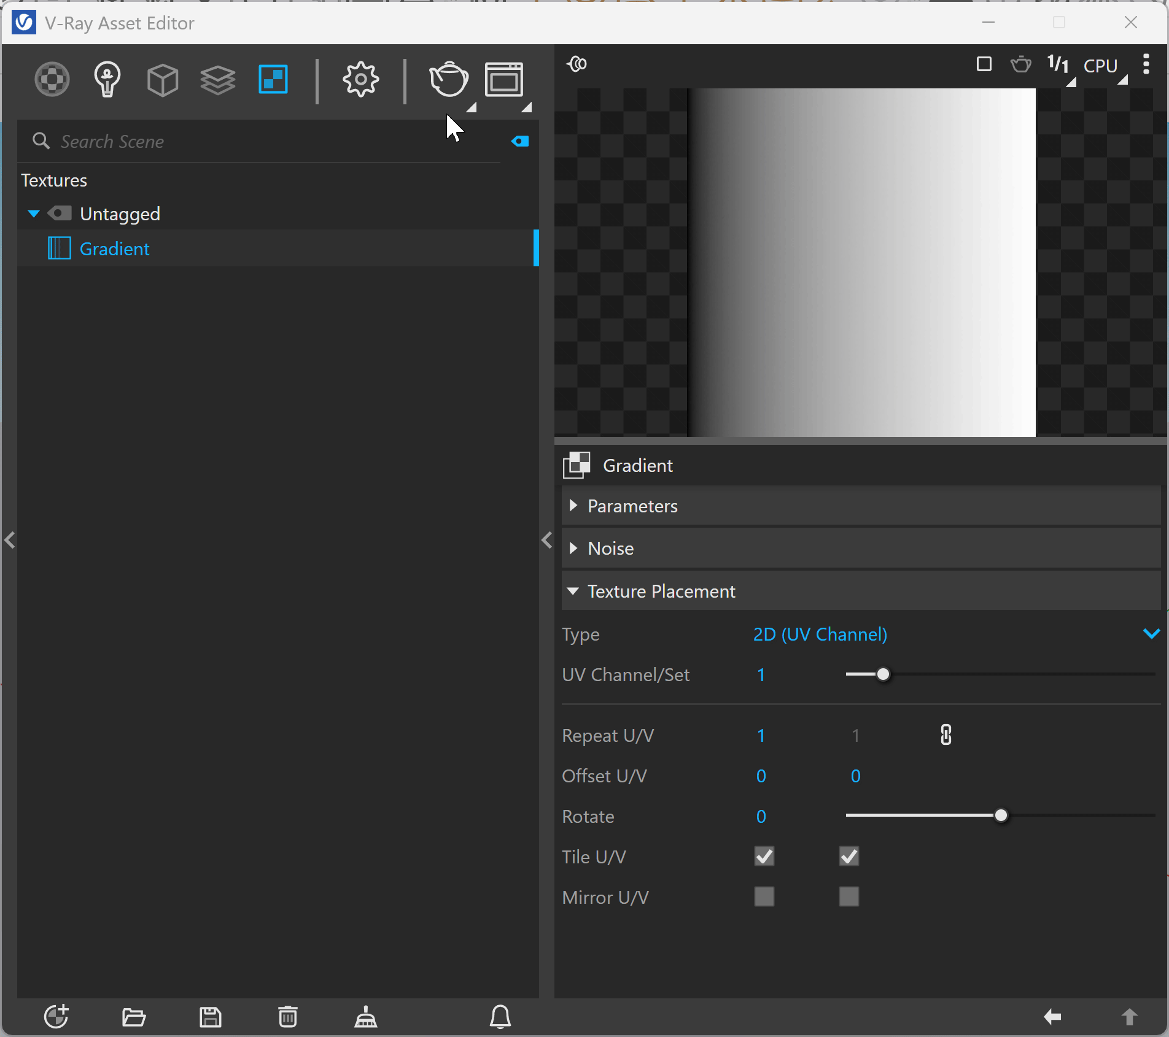1169x1037 pixels.
Task: Collapse the left panel with edge chevron
Action: point(9,541)
